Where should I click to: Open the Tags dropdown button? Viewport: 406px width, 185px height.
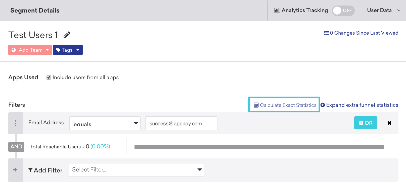[68, 50]
